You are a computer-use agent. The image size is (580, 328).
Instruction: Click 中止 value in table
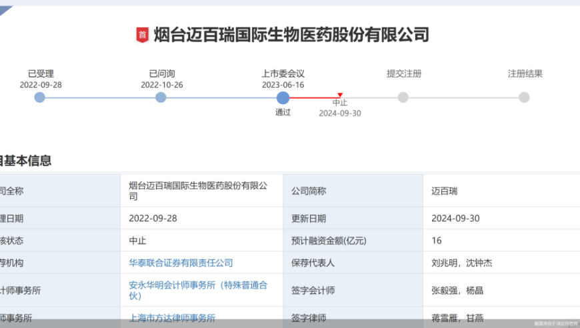(x=137, y=241)
